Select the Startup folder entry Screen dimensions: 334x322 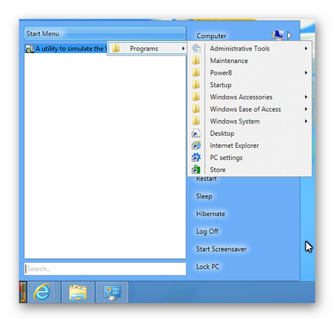(x=250, y=85)
